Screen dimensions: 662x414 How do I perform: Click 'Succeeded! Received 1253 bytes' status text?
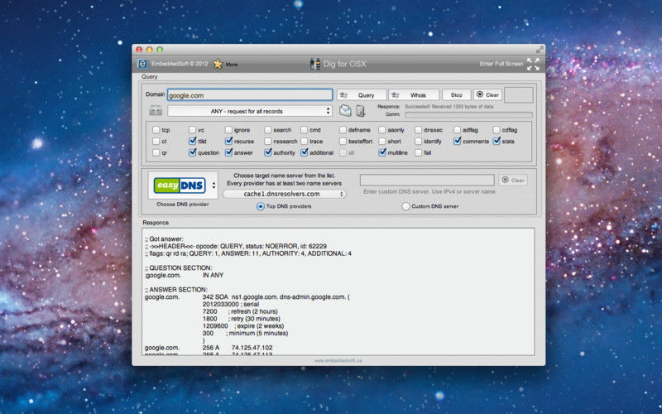click(x=449, y=107)
